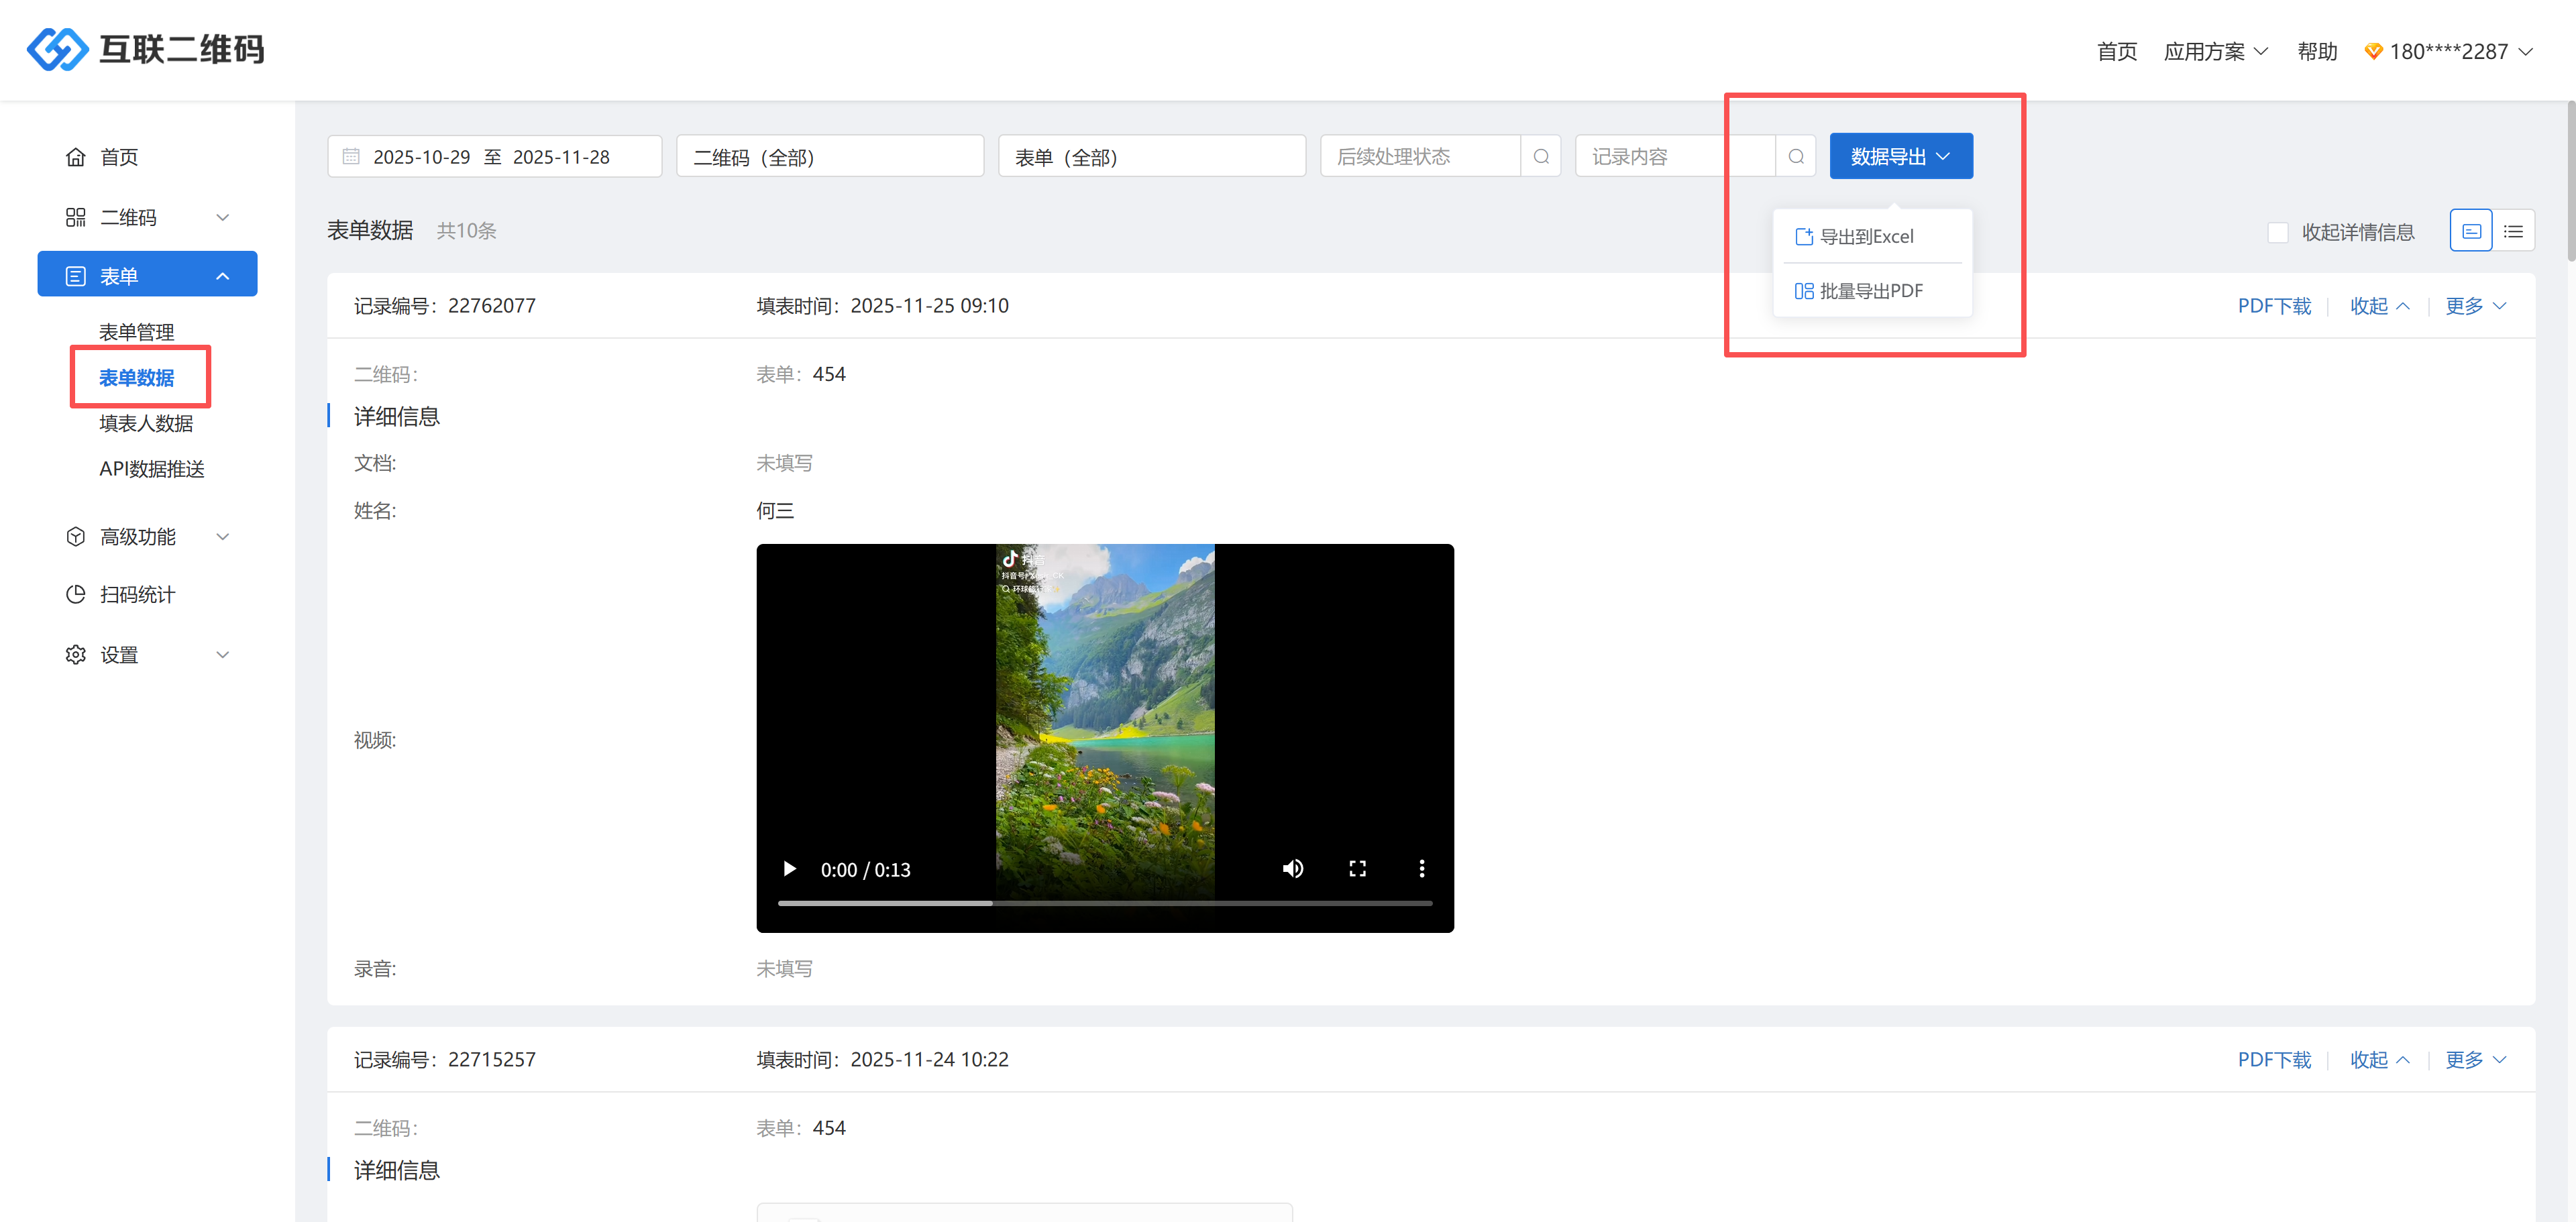This screenshot has width=2576, height=1222.
Task: Mute the video using speaker icon
Action: pos(1292,868)
